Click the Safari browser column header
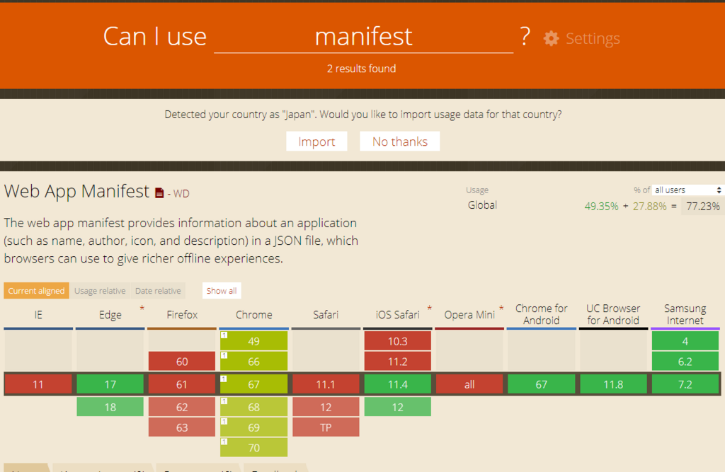Viewport: 725px width, 472px height. click(x=326, y=315)
